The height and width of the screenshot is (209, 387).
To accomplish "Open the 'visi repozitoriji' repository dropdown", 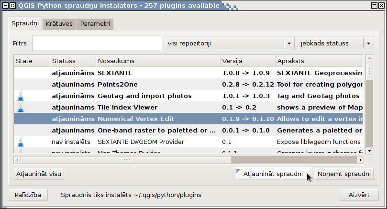I will coord(230,44).
